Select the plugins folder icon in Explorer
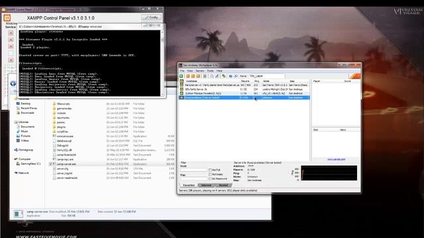 point(54,127)
